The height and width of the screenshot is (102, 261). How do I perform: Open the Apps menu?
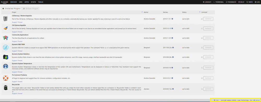coord(27,2)
